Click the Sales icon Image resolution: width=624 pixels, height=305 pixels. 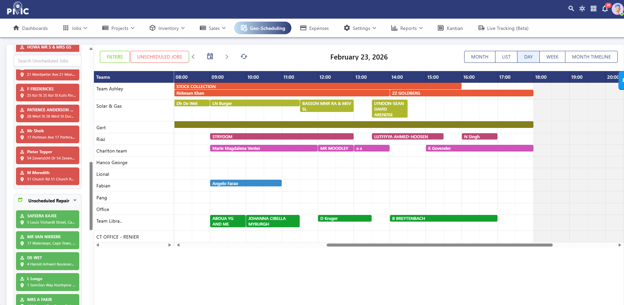coord(203,28)
